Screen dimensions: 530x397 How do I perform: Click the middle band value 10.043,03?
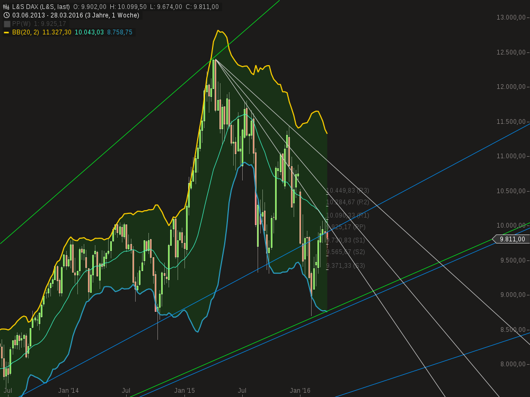(x=89, y=32)
